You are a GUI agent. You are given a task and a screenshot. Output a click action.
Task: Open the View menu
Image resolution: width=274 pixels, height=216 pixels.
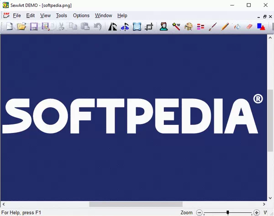pyautogui.click(x=45, y=15)
